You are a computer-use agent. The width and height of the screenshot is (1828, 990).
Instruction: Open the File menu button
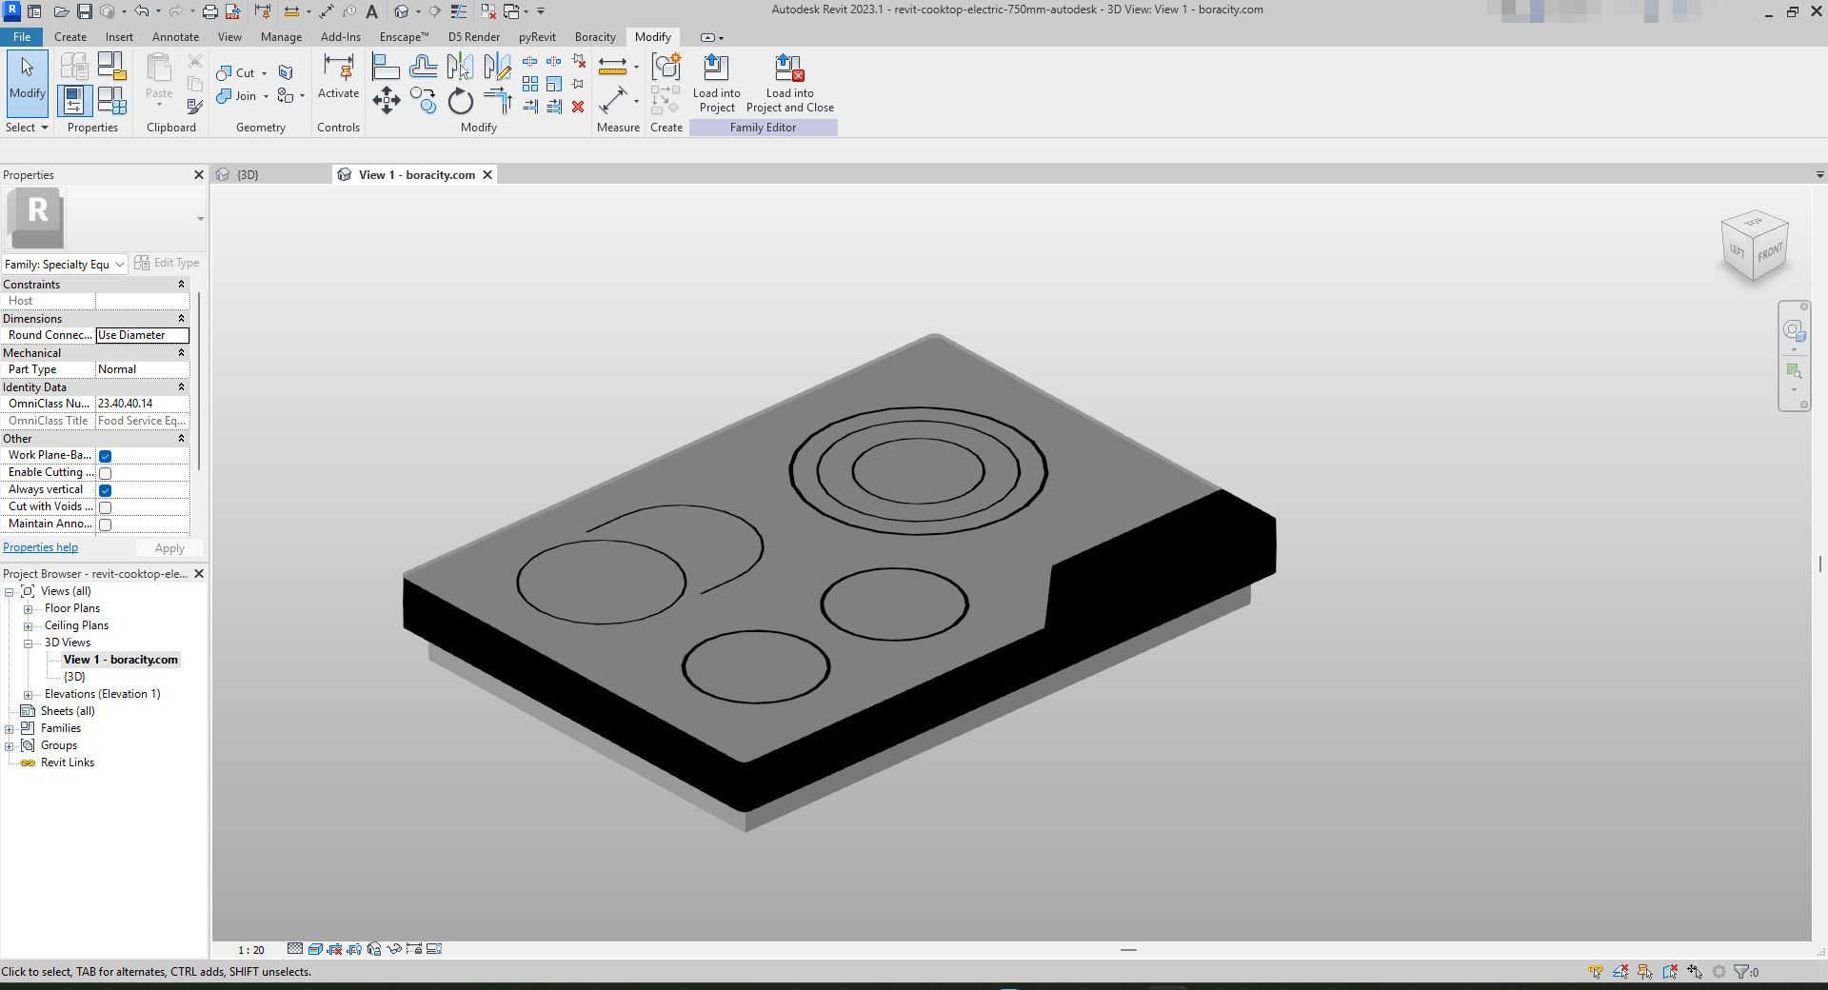pyautogui.click(x=21, y=37)
